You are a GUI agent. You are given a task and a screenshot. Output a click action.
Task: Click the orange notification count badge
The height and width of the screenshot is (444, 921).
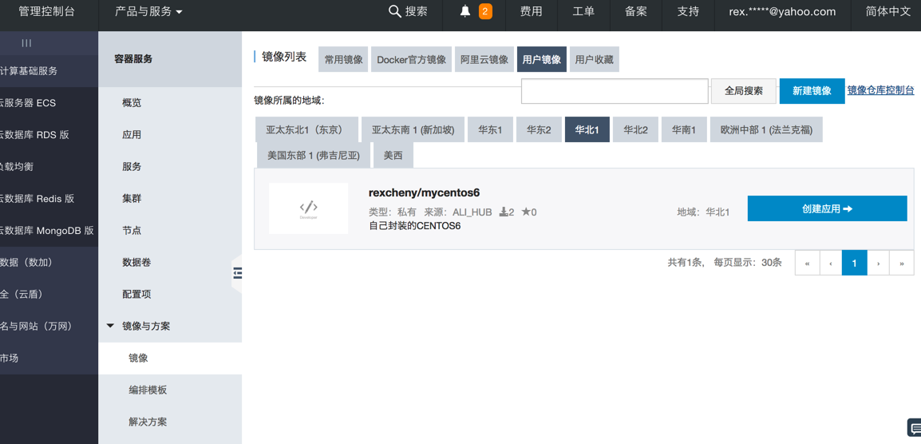click(485, 11)
